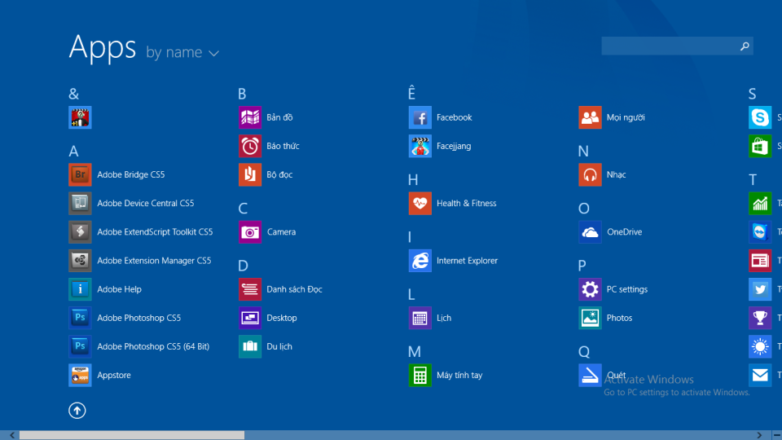Open Adobe ExtendScript Toolkit CS5
The height and width of the screenshot is (440, 782).
(80, 232)
